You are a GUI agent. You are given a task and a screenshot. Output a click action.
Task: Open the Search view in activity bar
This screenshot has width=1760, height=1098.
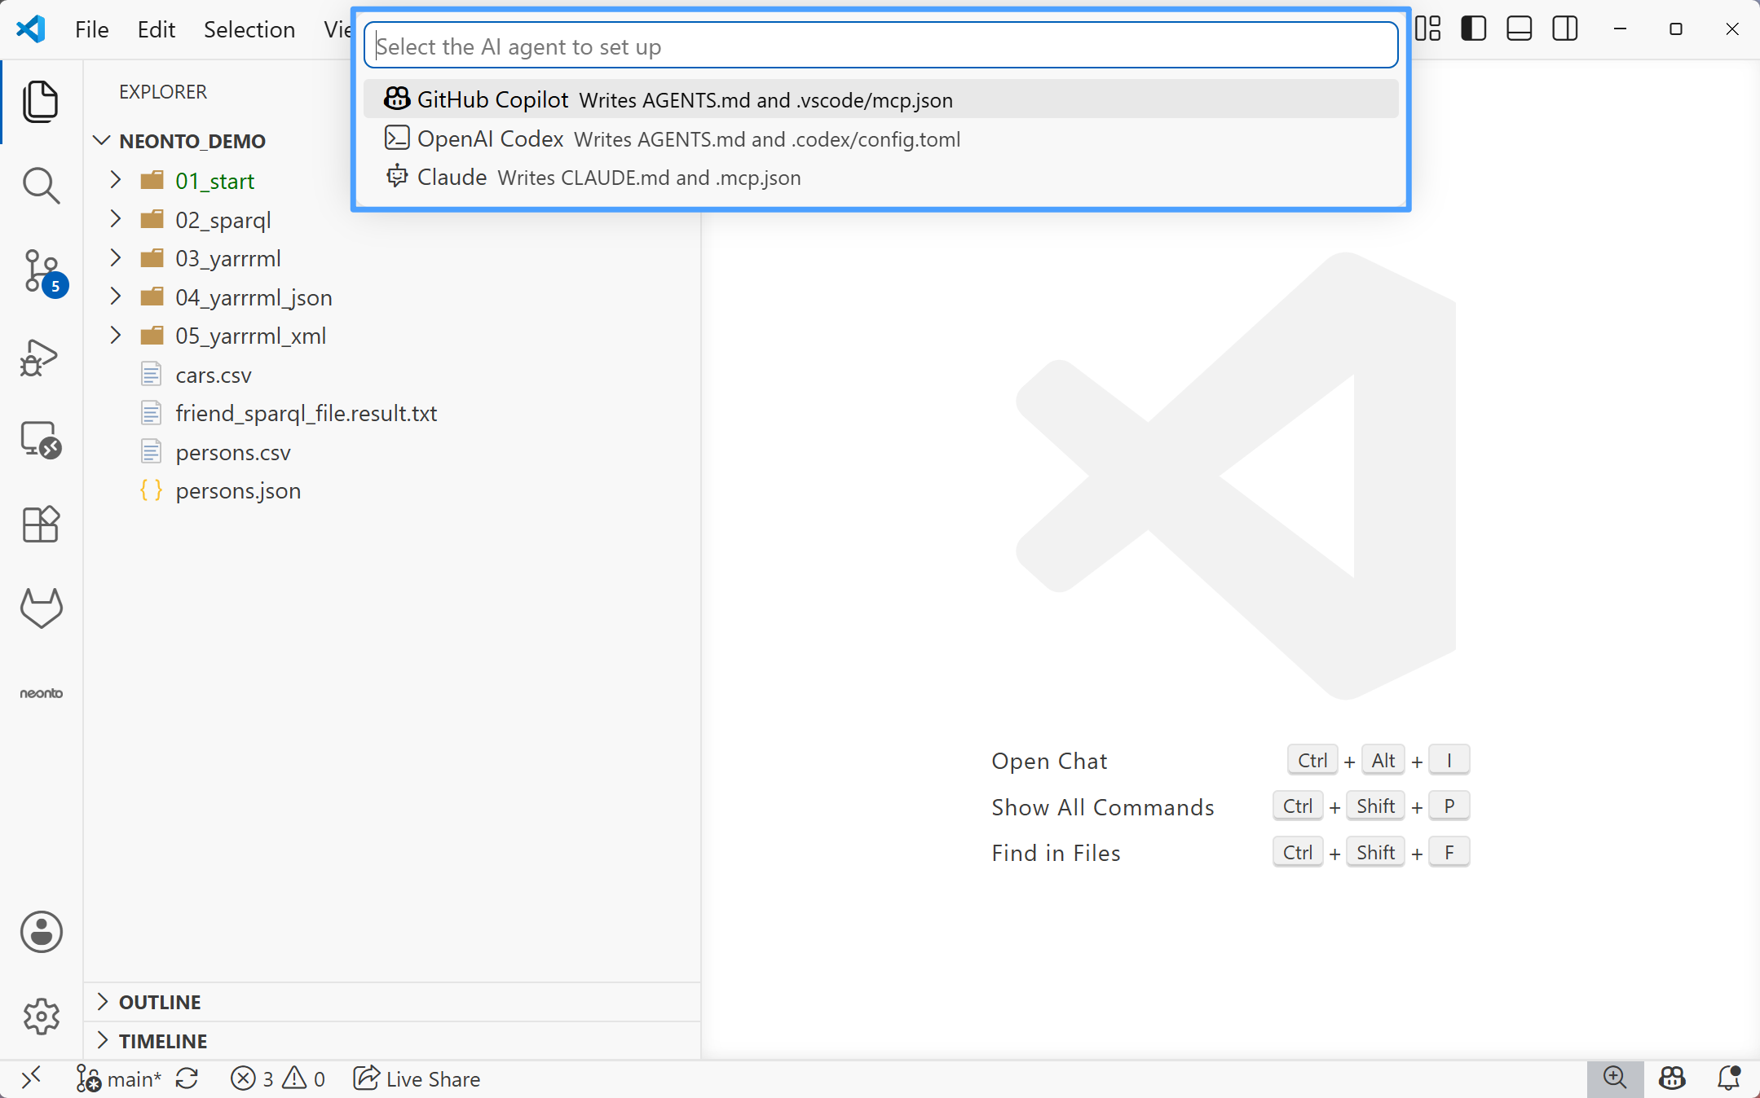pyautogui.click(x=41, y=187)
